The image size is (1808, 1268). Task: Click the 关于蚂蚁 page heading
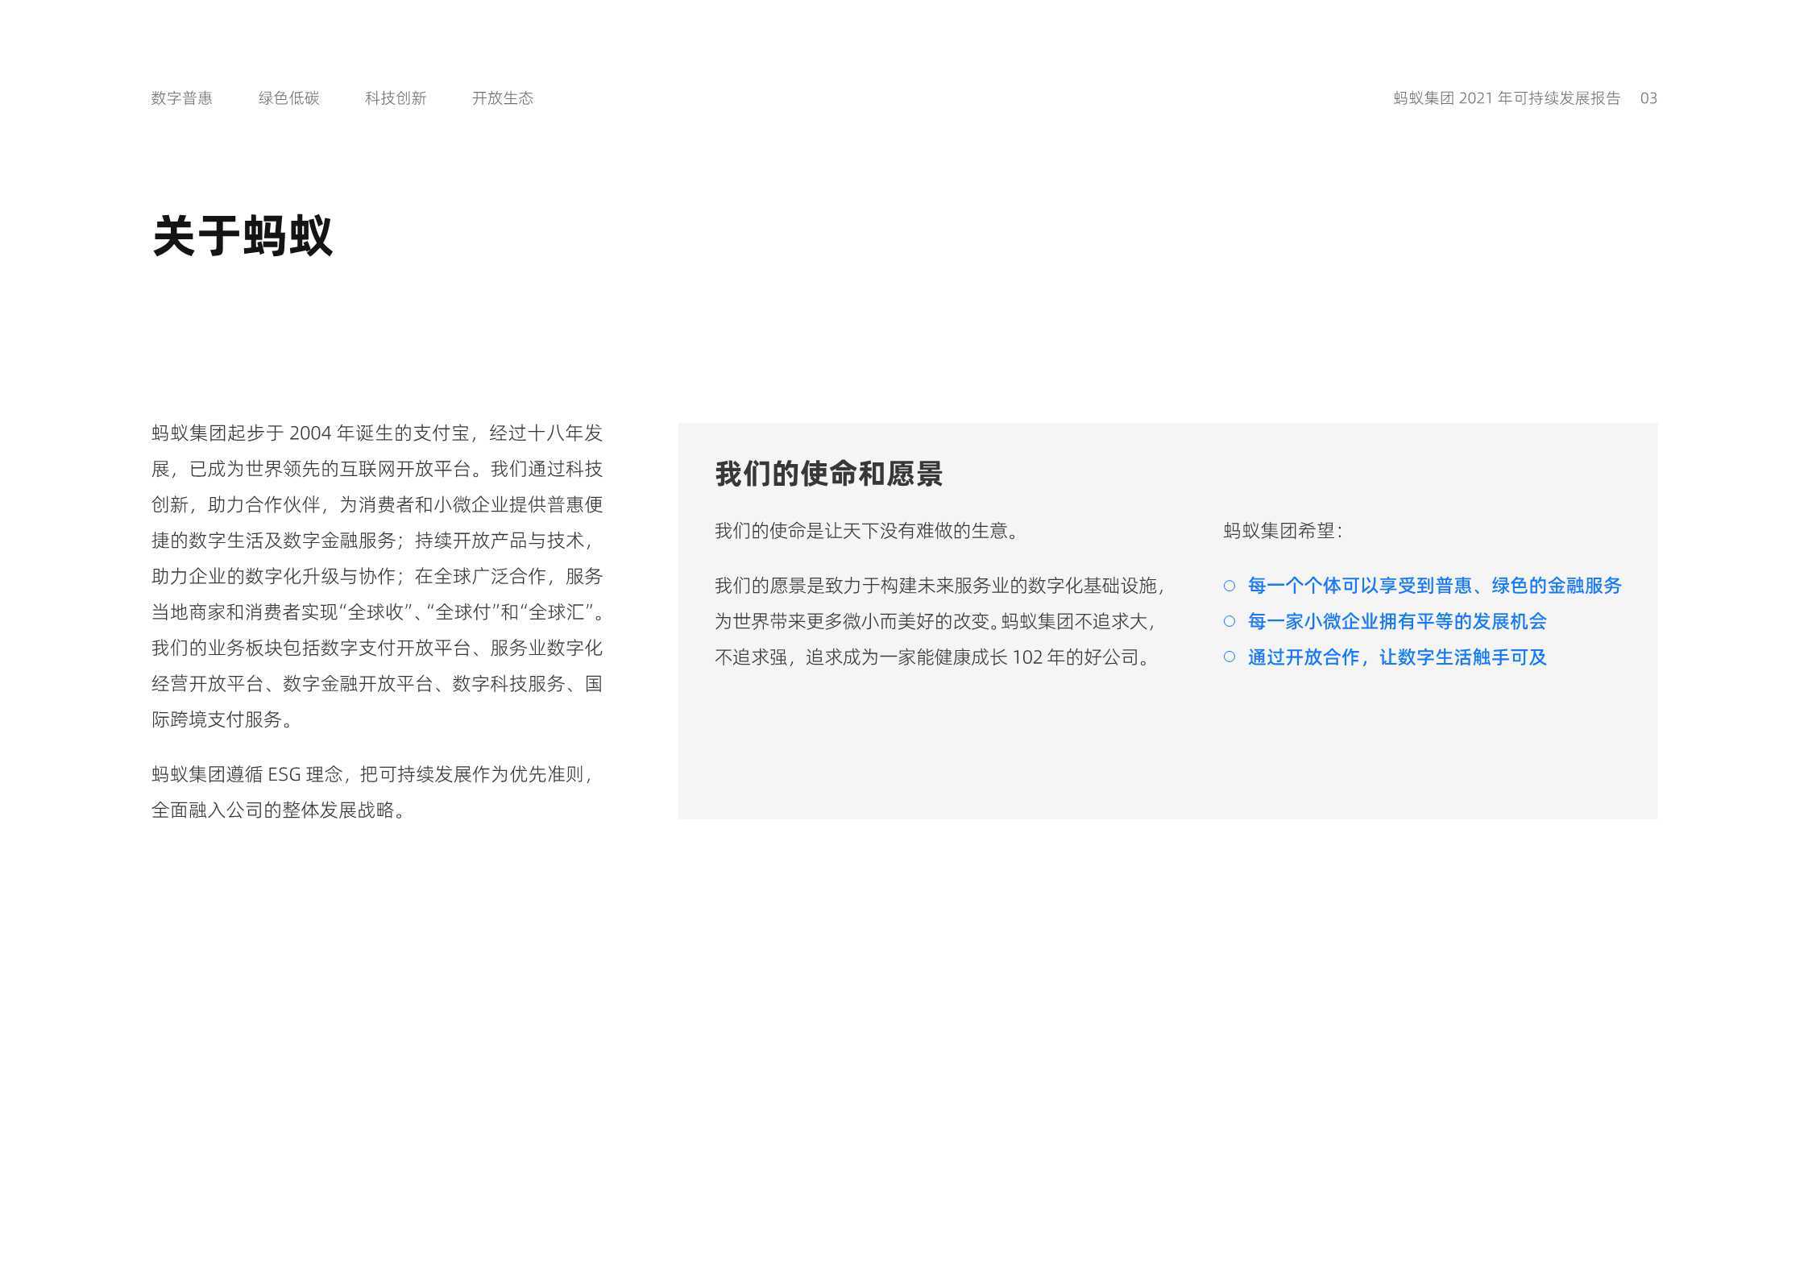tap(243, 236)
